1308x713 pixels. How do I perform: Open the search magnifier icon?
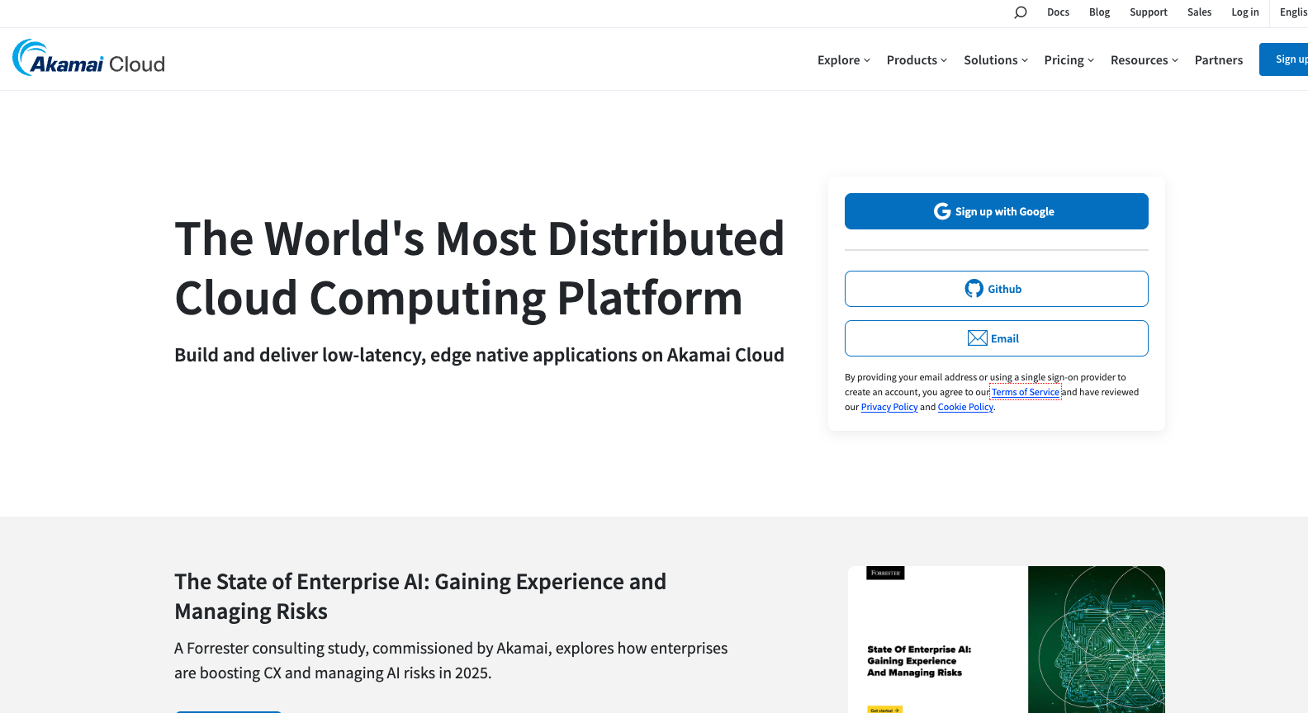1021,12
